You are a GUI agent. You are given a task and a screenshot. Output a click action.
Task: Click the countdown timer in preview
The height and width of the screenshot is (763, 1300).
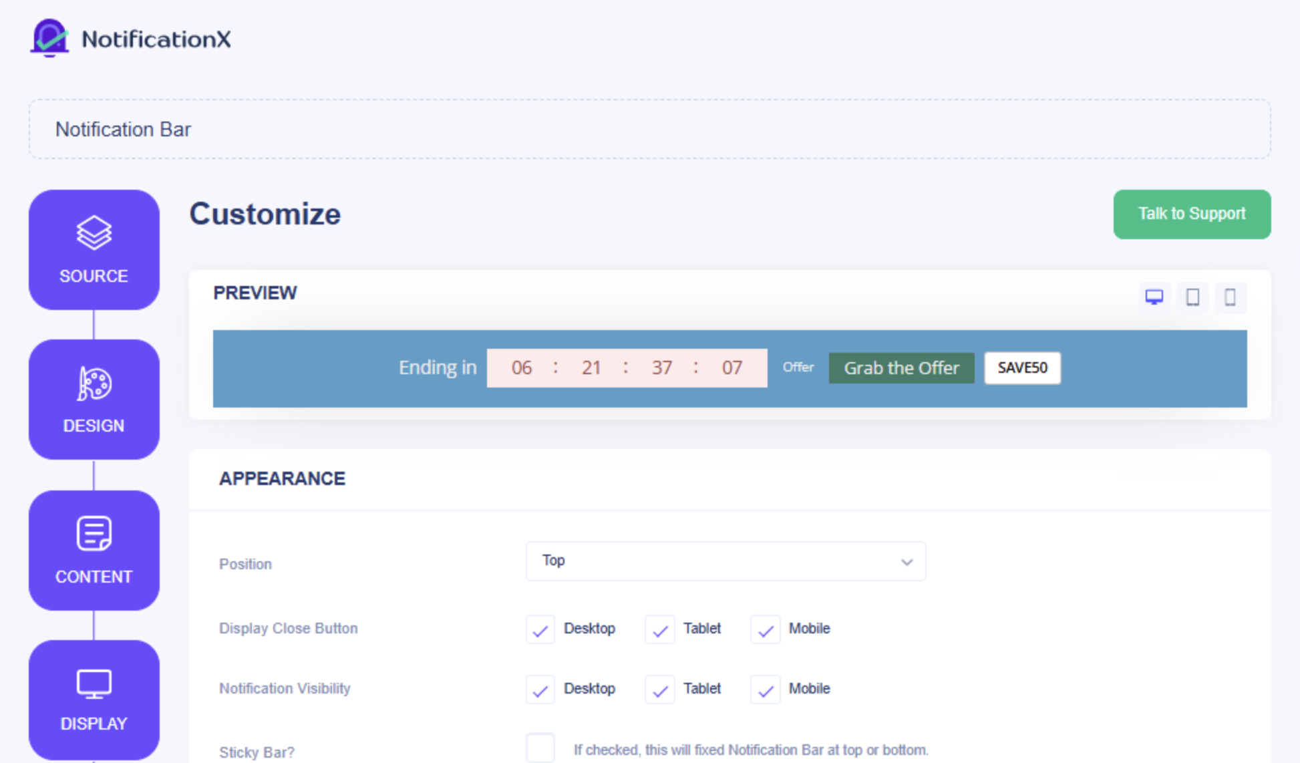click(x=627, y=368)
